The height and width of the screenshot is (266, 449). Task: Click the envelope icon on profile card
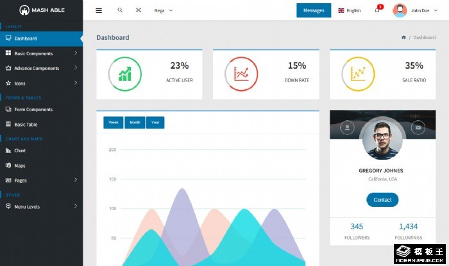point(418,128)
